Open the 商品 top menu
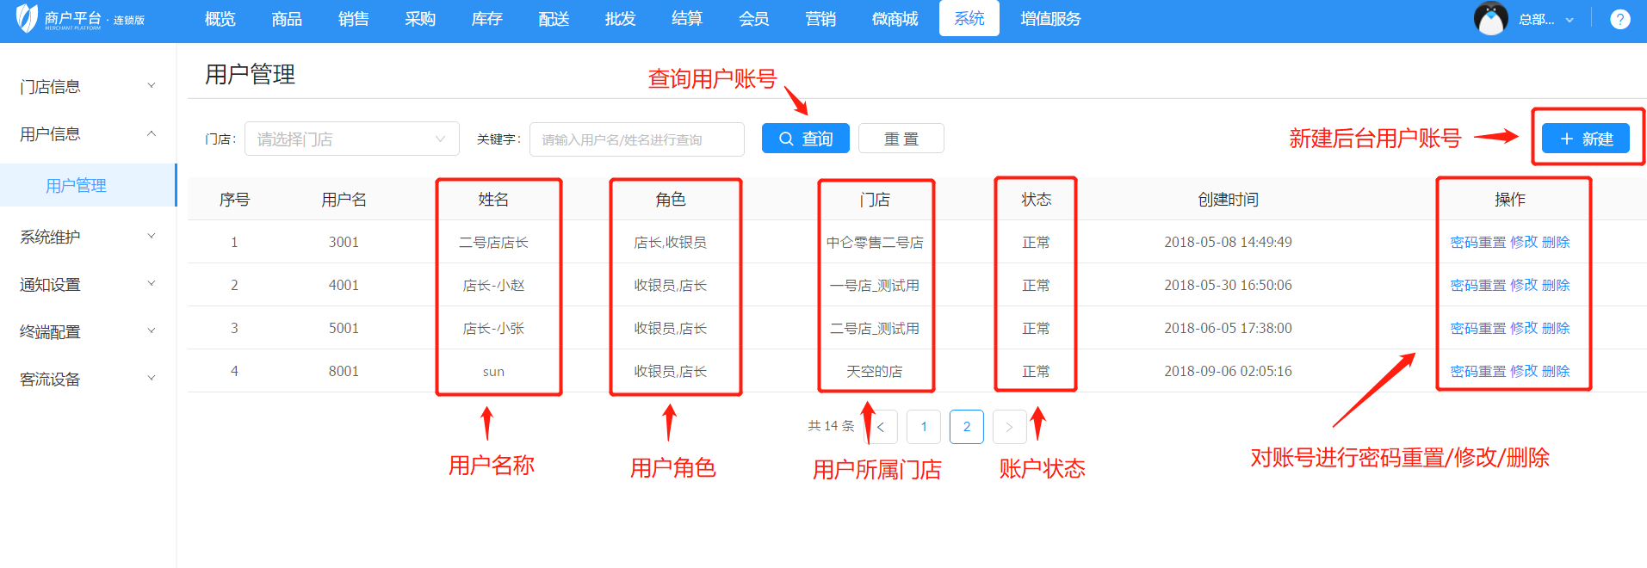The image size is (1647, 568). click(x=286, y=19)
